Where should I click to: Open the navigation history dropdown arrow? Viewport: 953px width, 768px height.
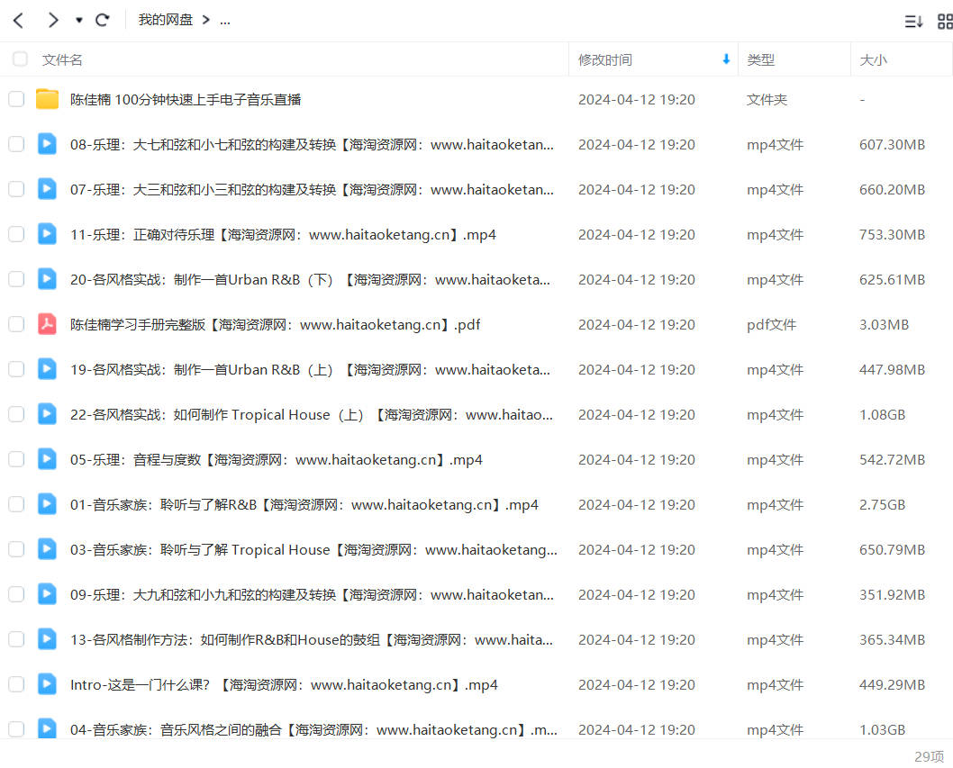pos(79,21)
